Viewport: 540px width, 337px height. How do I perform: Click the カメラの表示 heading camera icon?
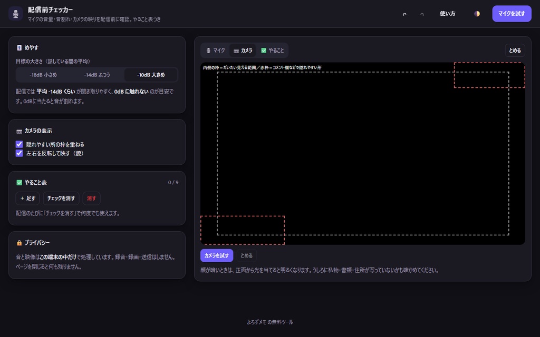pyautogui.click(x=20, y=131)
